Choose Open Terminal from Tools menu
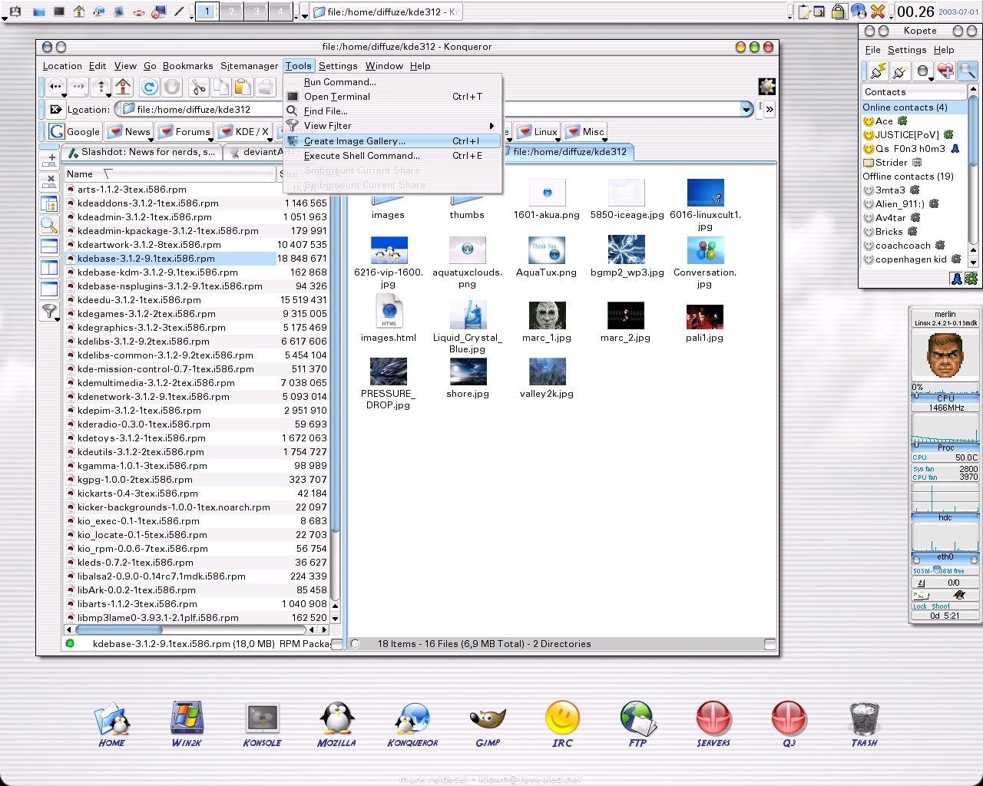 392,97
